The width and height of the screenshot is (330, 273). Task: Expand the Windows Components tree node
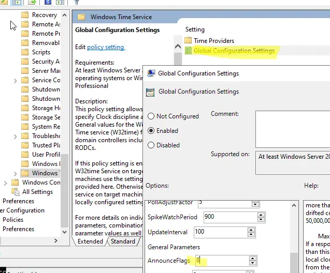point(6,183)
